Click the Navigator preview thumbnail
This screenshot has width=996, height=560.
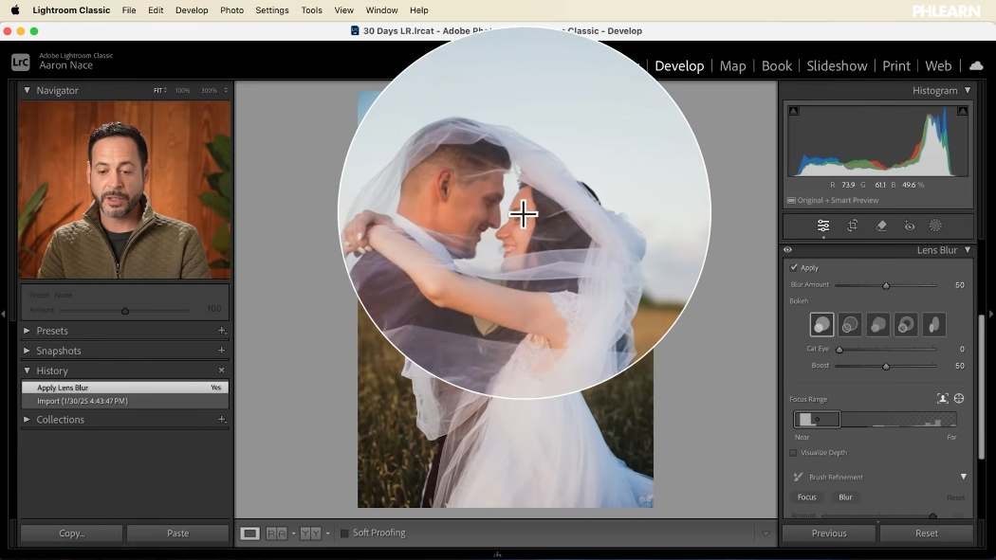coord(124,190)
